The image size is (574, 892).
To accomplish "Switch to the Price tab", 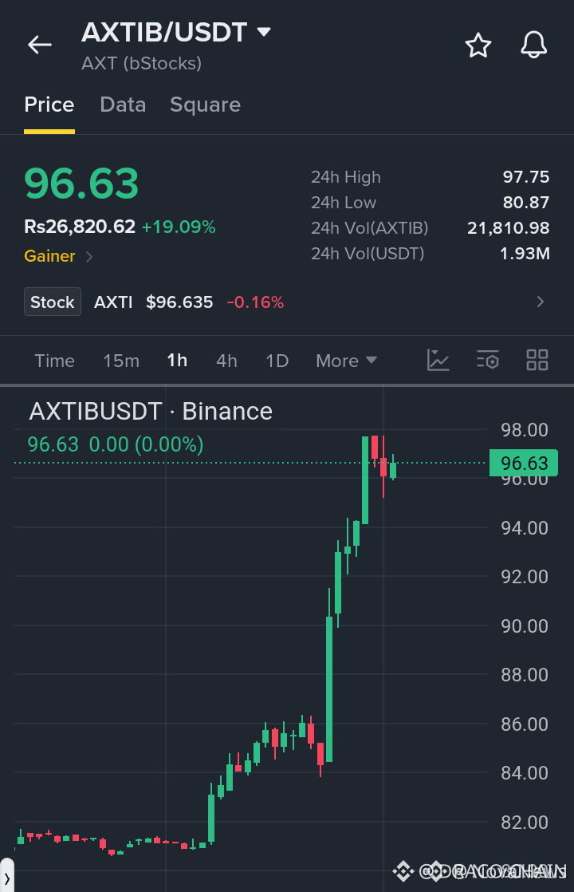I will click(49, 105).
